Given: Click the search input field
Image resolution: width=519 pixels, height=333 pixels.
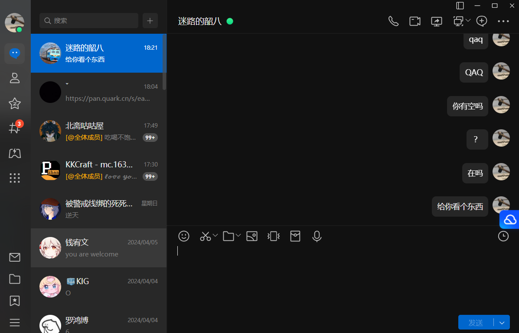Looking at the screenshot, I should (89, 21).
